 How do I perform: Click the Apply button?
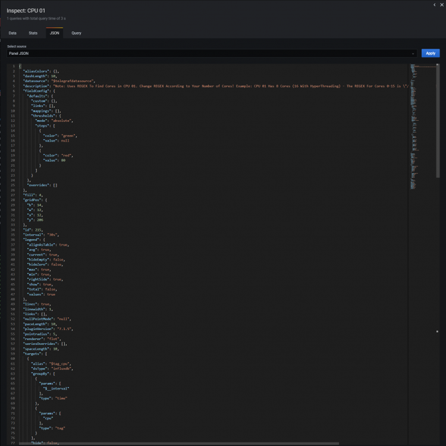(431, 53)
